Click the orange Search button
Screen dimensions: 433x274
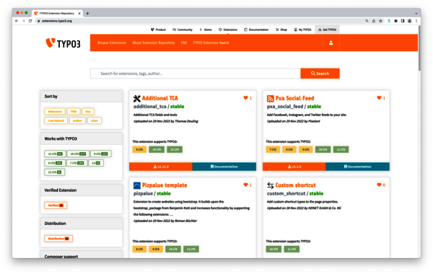[x=320, y=74]
